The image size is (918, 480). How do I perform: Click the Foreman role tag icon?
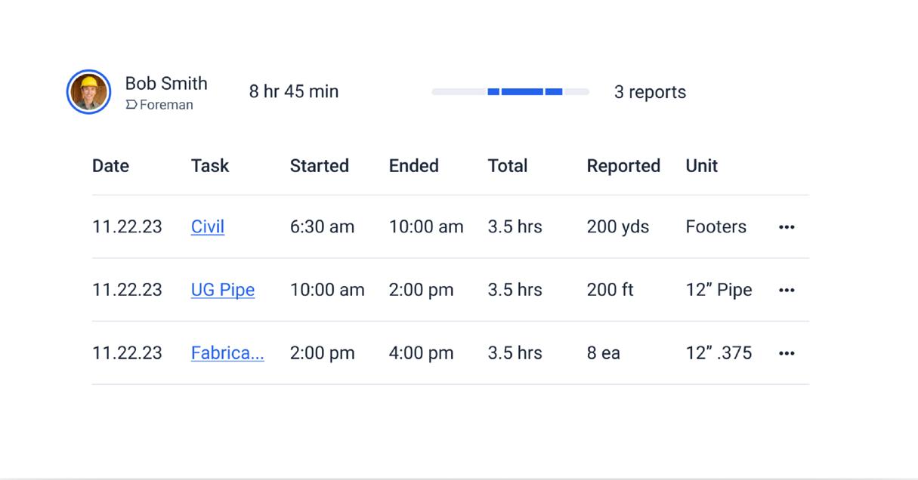[x=131, y=105]
